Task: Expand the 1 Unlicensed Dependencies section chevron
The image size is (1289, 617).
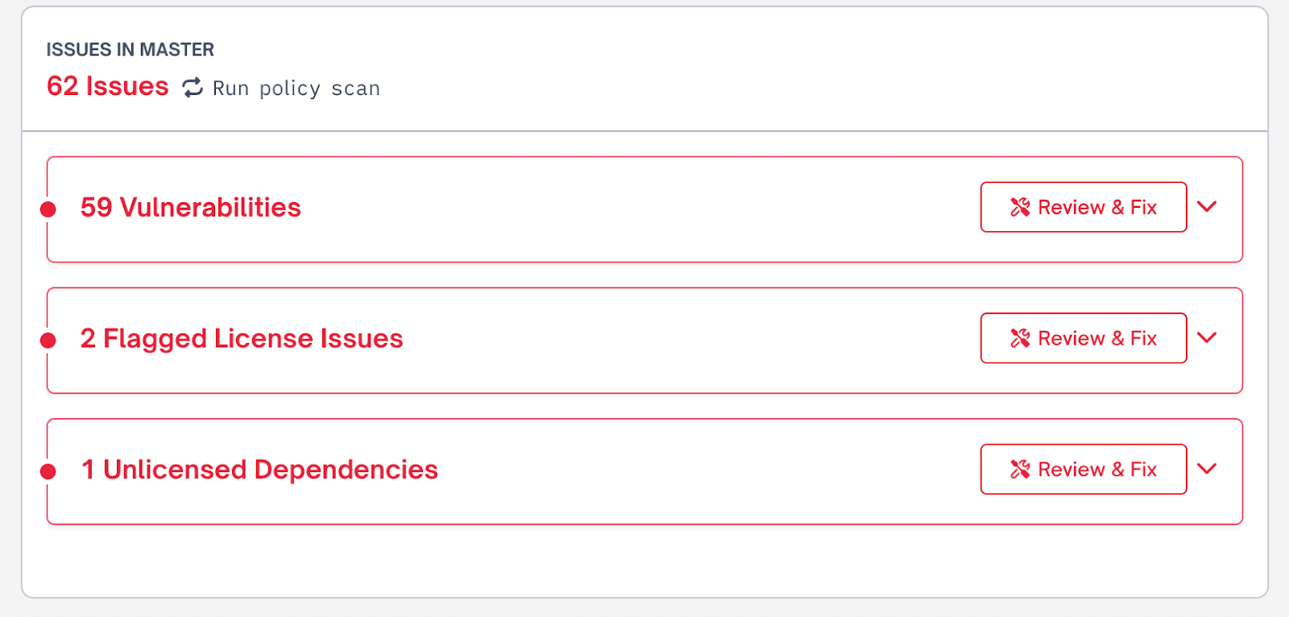Action: pos(1208,469)
